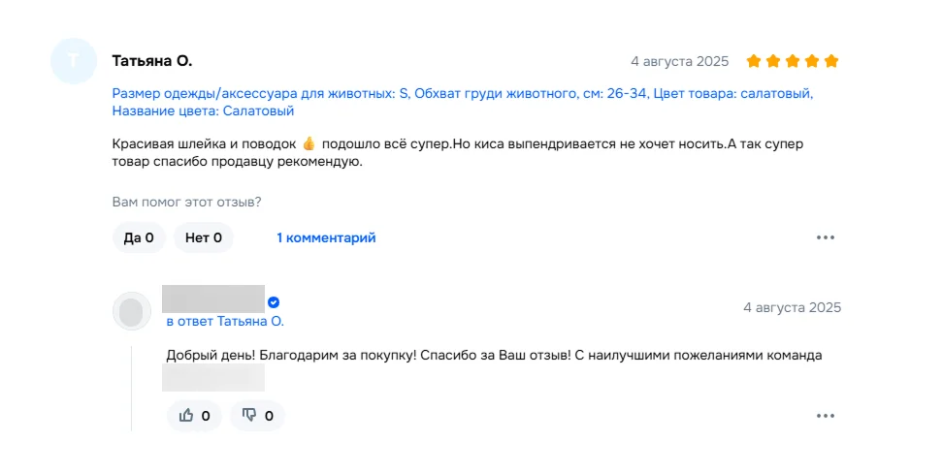This screenshot has width=943, height=472.
Task: Click the first star in the rating
Action: point(754,61)
